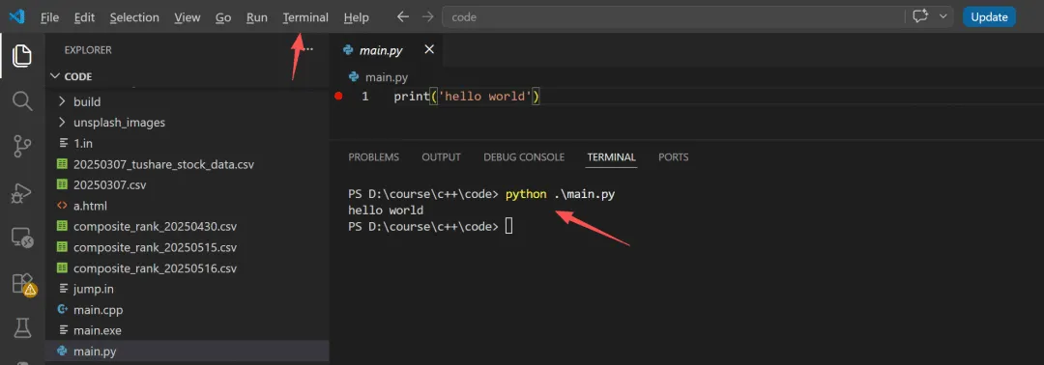
Task: Navigate forward with the right arrow
Action: 427,17
